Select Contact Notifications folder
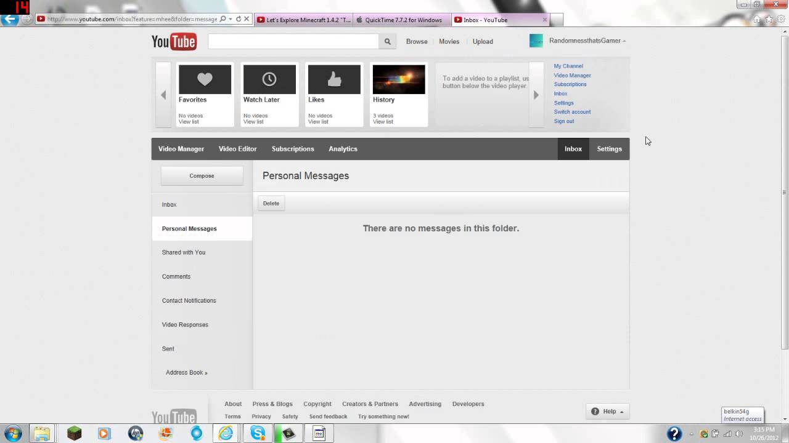 coord(202,300)
